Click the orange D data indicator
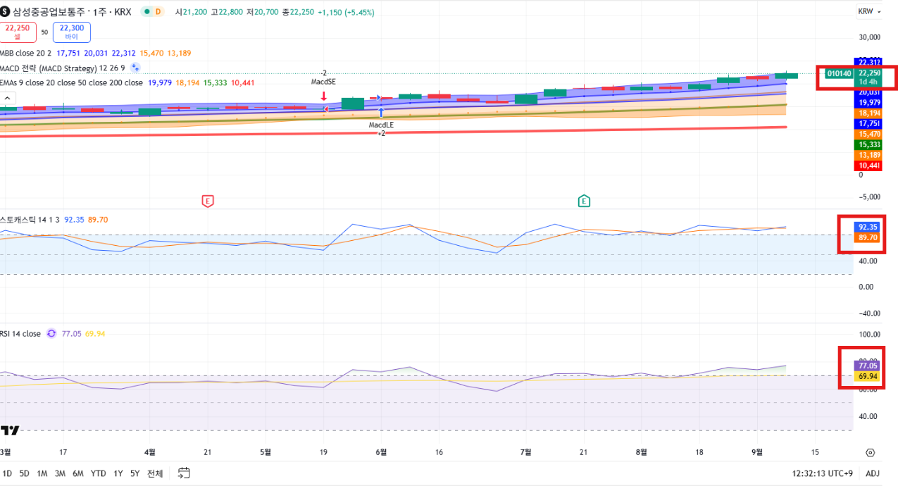Image resolution: width=898 pixels, height=486 pixels. click(158, 12)
